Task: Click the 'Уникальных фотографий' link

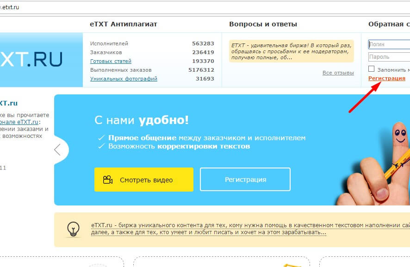Action: click(x=124, y=79)
